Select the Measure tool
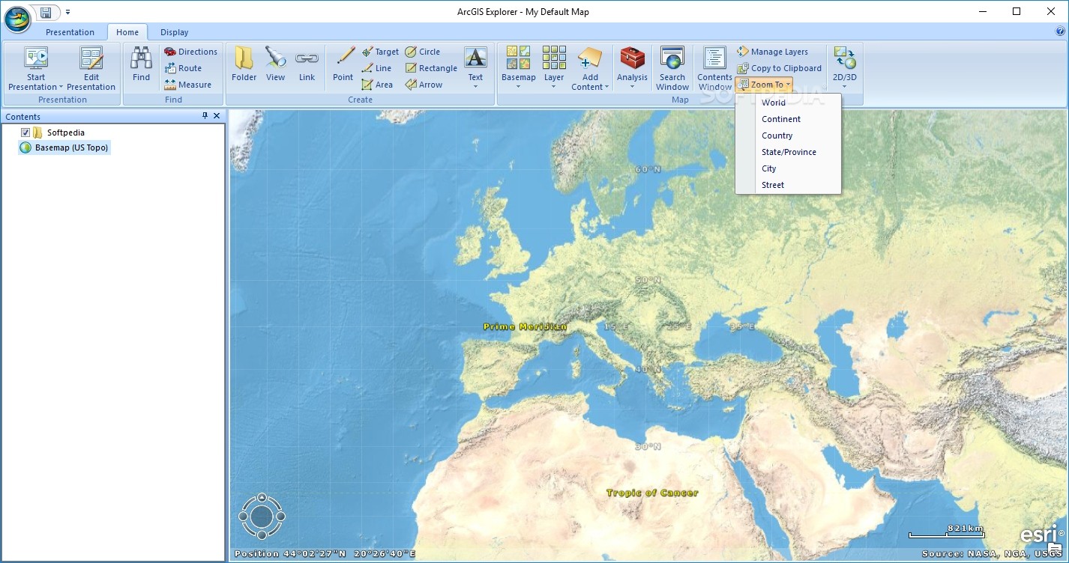1069x563 pixels. pyautogui.click(x=187, y=85)
